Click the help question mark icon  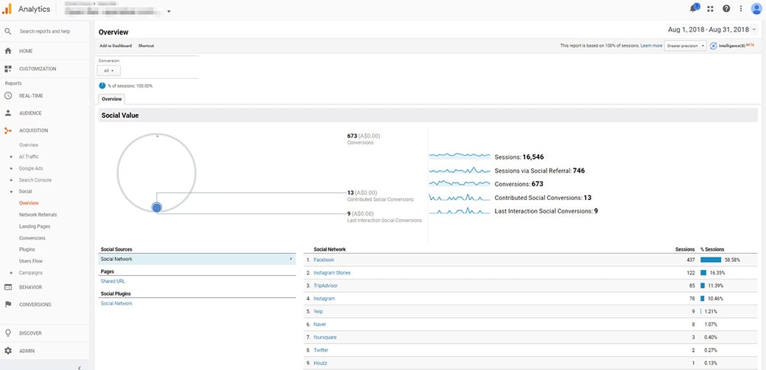726,9
